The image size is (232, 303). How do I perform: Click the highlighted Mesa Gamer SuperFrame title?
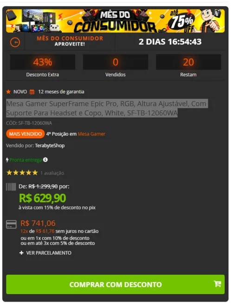(107, 108)
